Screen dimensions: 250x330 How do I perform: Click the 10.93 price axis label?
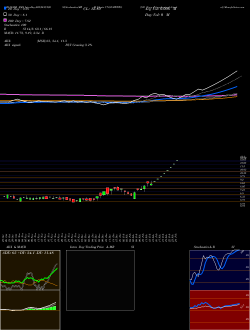coord(243,169)
